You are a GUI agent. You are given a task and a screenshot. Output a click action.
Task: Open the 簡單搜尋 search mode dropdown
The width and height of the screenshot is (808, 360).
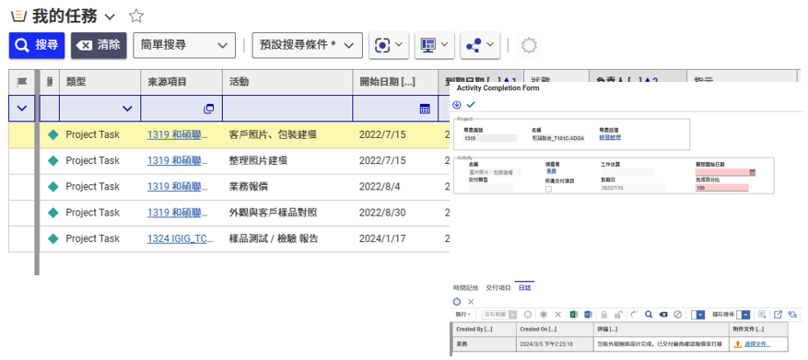point(184,45)
